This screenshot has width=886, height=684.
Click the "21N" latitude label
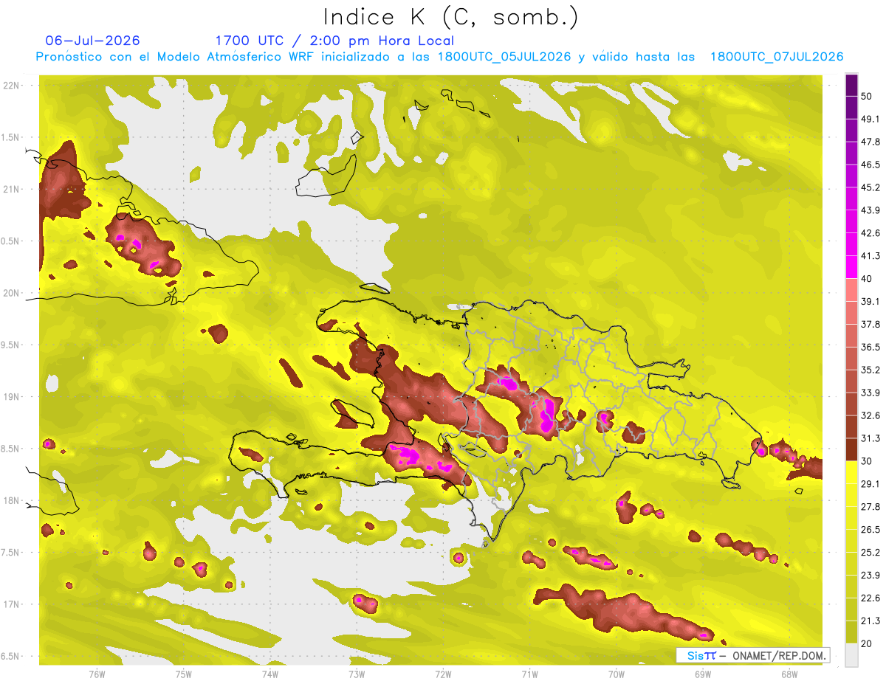(12, 189)
